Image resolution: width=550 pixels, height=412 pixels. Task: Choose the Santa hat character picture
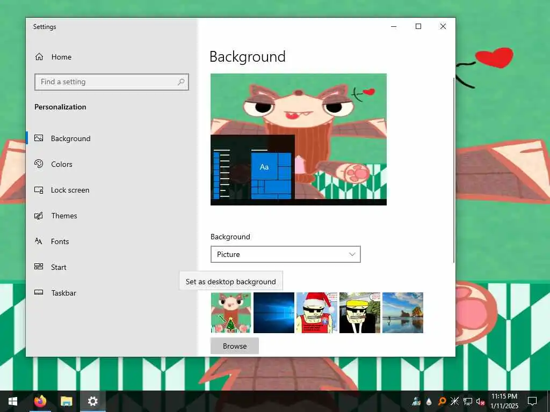(x=317, y=313)
